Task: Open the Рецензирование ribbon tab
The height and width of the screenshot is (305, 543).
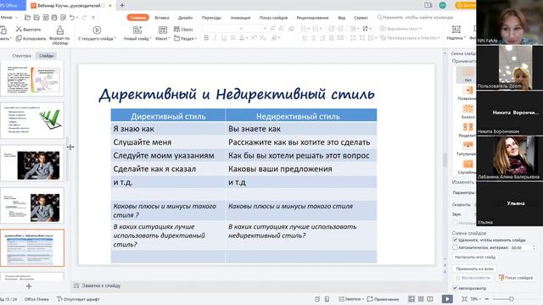Action: pyautogui.click(x=312, y=18)
